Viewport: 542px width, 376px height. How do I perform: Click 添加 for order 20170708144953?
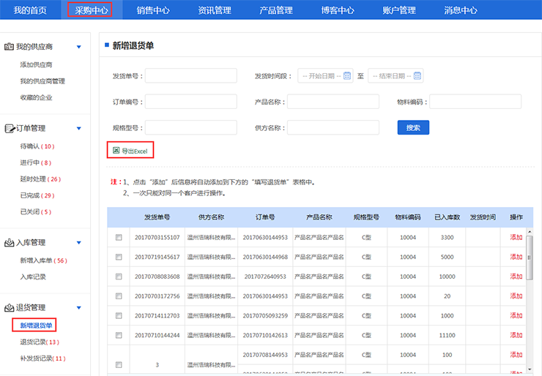point(516,355)
